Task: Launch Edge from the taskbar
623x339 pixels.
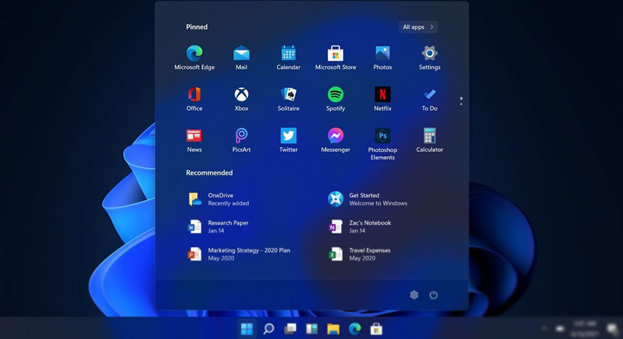Action: click(355, 329)
